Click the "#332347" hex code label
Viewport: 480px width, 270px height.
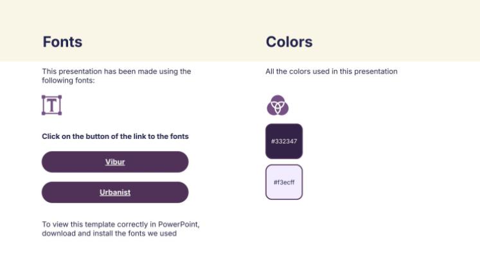point(284,141)
